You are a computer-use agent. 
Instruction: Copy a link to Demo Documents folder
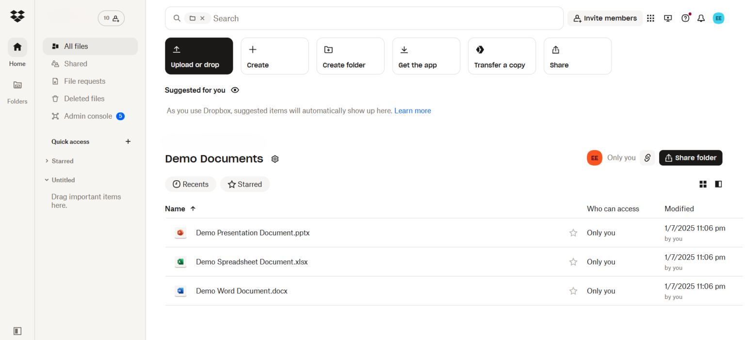click(x=647, y=157)
